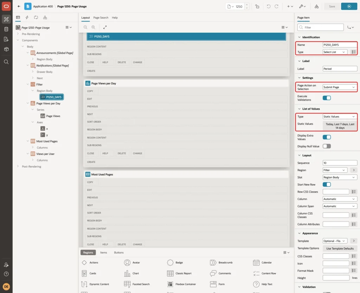Open the Template dropdown
Screen dimensions: 360x293
tap(335, 241)
